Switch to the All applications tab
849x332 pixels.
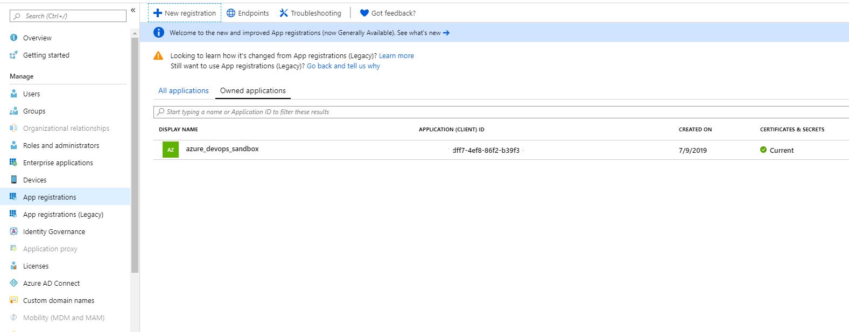(184, 90)
